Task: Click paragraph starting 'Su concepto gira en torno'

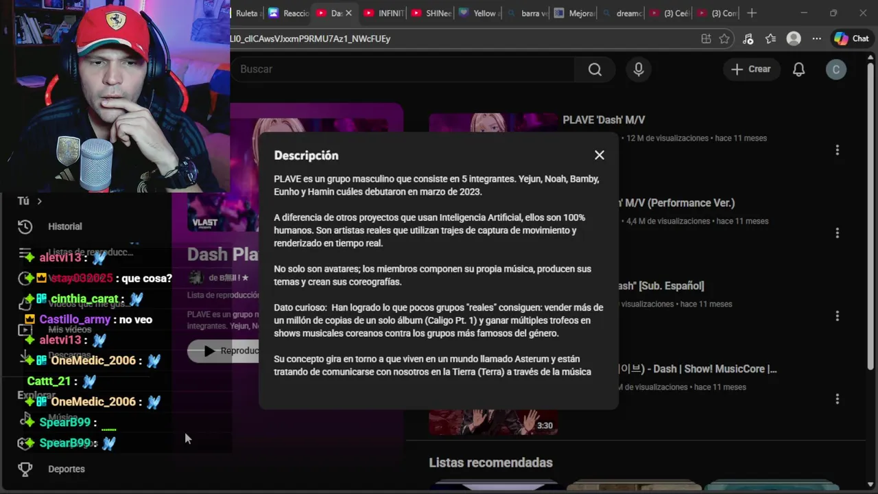Action: click(433, 365)
